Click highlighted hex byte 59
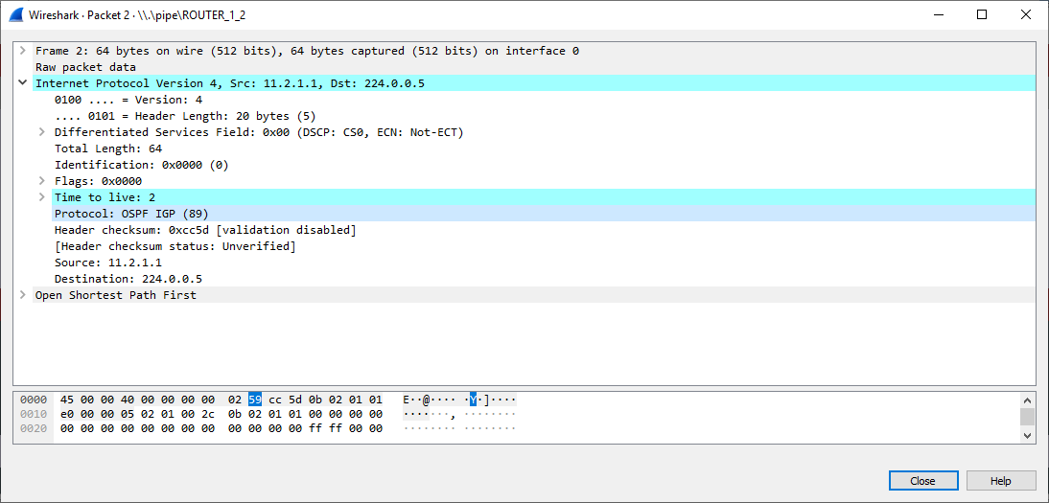This screenshot has width=1049, height=503. pos(255,400)
